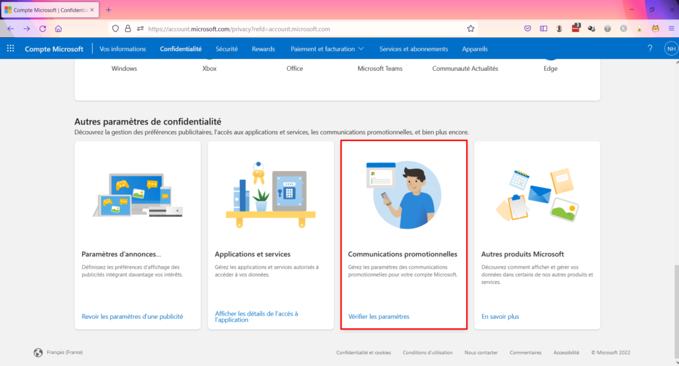
Task: Expand Paiement et facturation dropdown
Action: point(327,49)
